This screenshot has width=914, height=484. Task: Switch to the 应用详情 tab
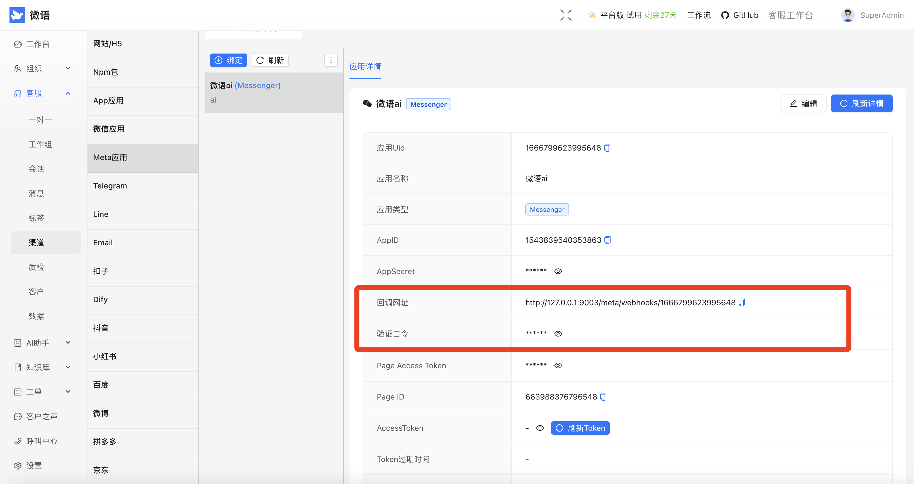coord(365,66)
